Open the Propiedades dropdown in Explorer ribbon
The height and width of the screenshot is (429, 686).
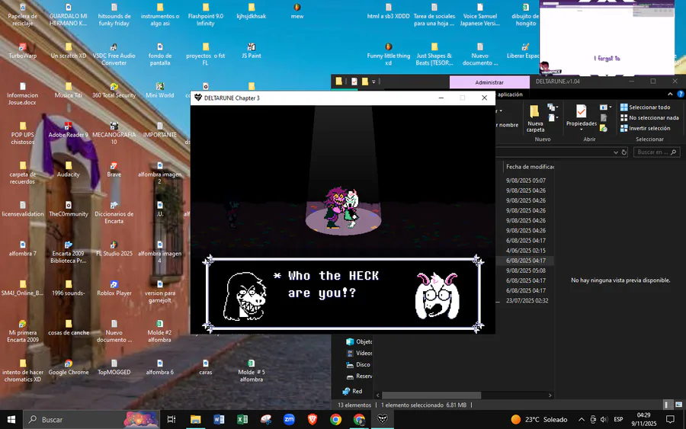(x=582, y=130)
